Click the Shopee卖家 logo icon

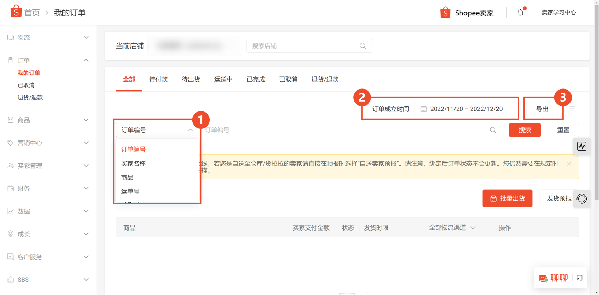point(445,13)
